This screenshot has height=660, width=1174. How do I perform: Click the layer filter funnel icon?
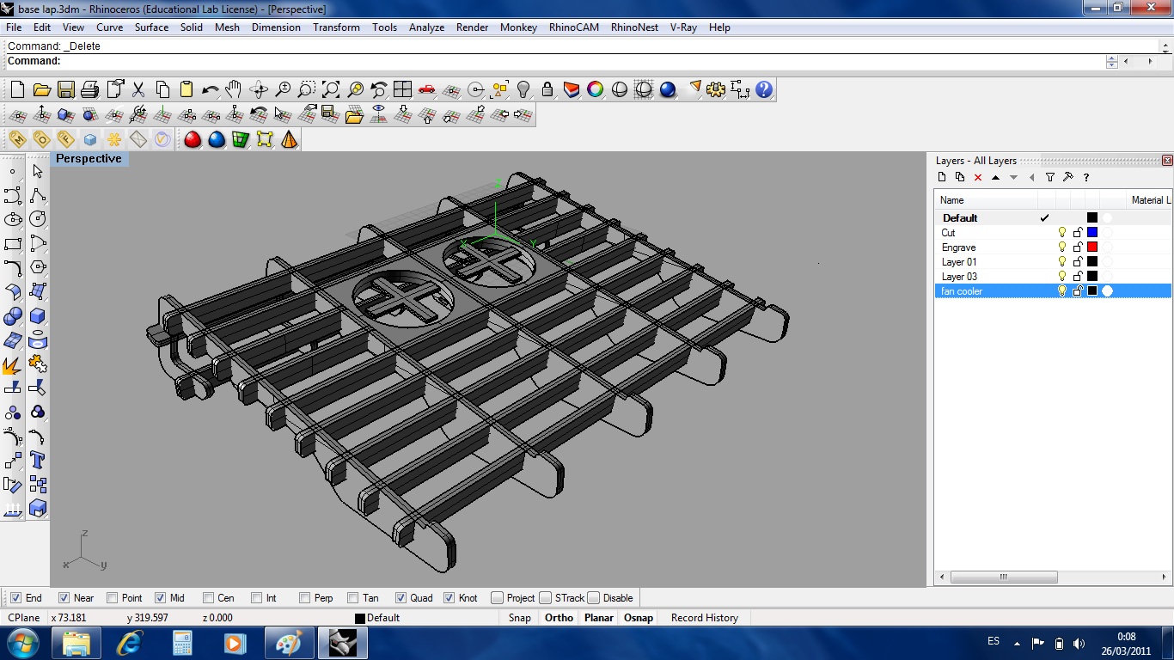[x=1050, y=177]
